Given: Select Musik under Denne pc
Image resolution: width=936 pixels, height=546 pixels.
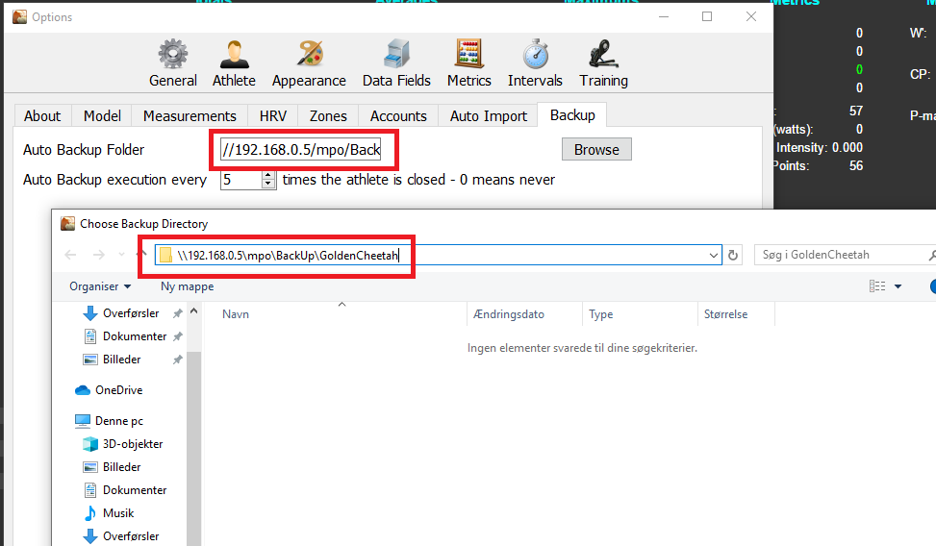Looking at the screenshot, I should click(x=118, y=513).
